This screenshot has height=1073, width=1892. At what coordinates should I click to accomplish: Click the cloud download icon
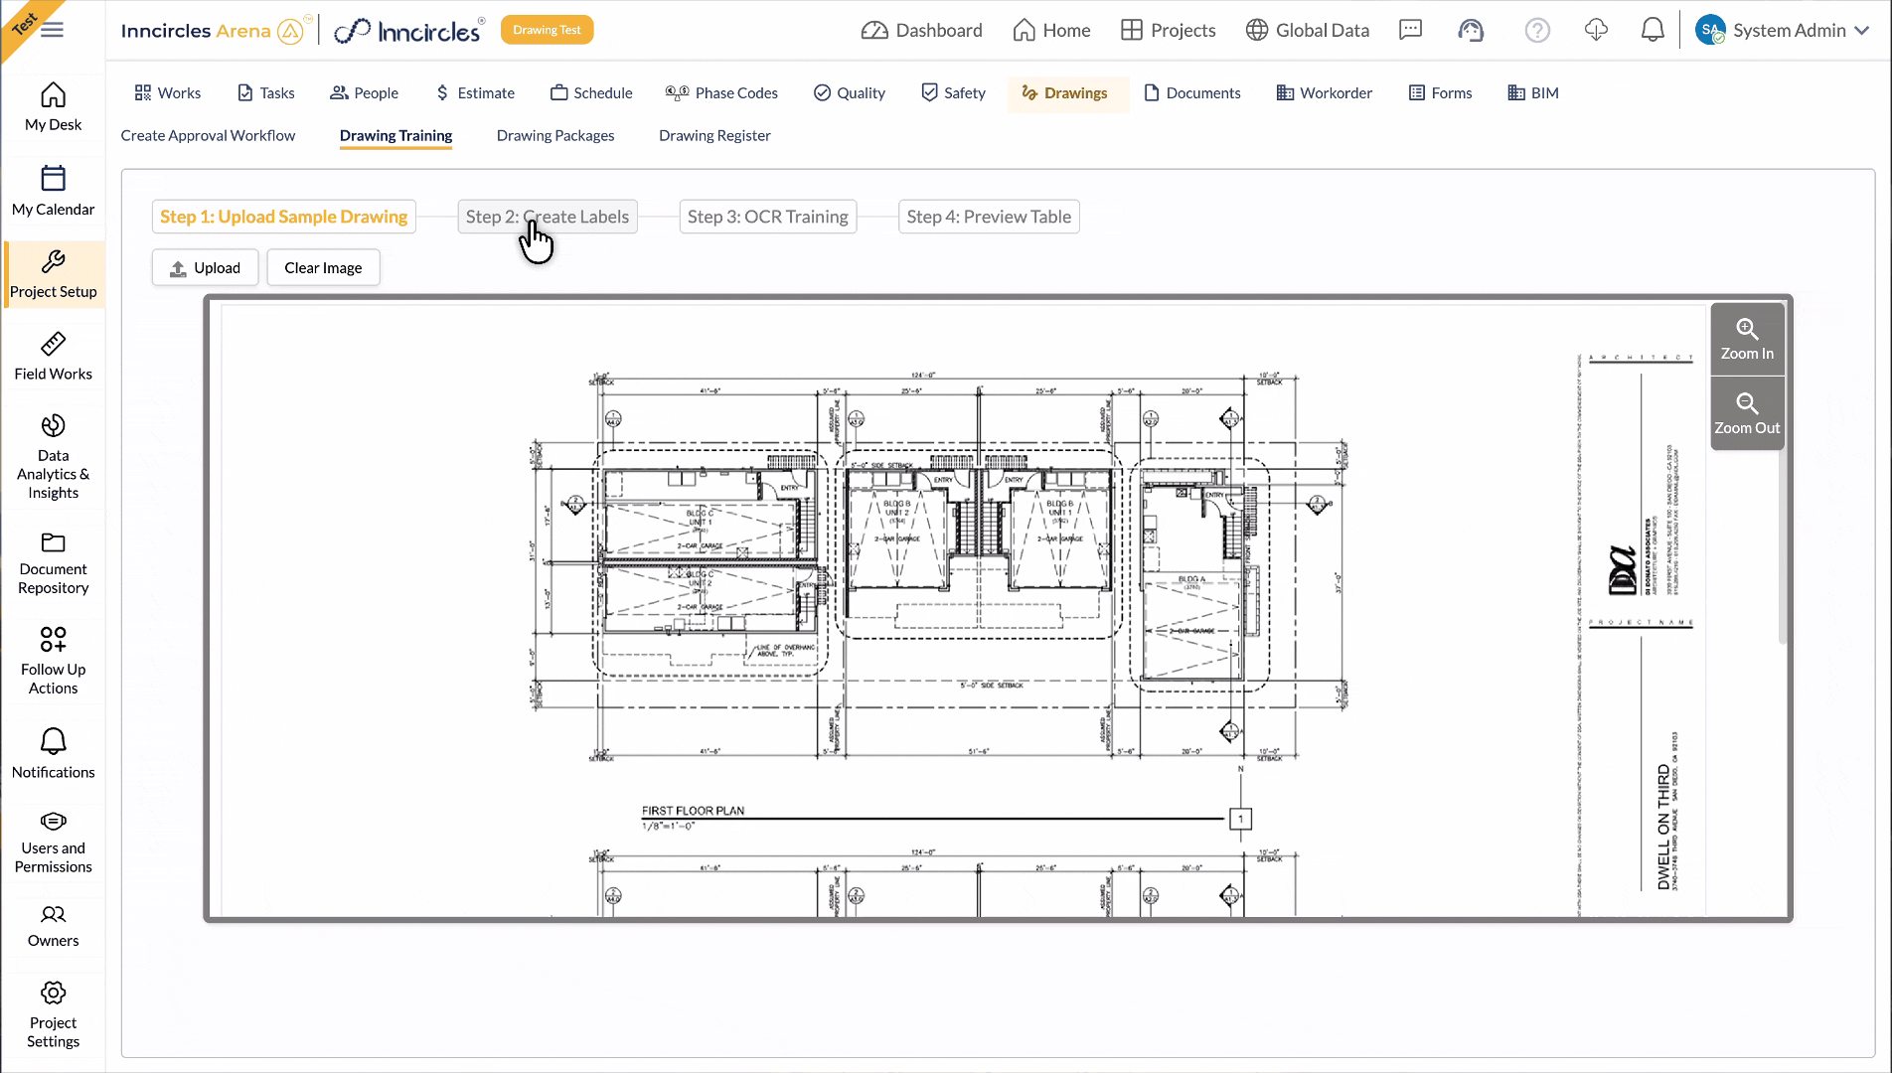point(1596,30)
